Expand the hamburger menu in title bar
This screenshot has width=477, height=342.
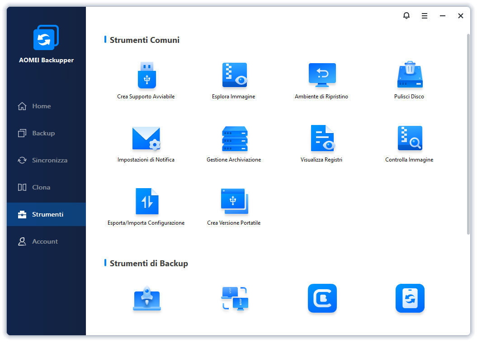click(425, 16)
